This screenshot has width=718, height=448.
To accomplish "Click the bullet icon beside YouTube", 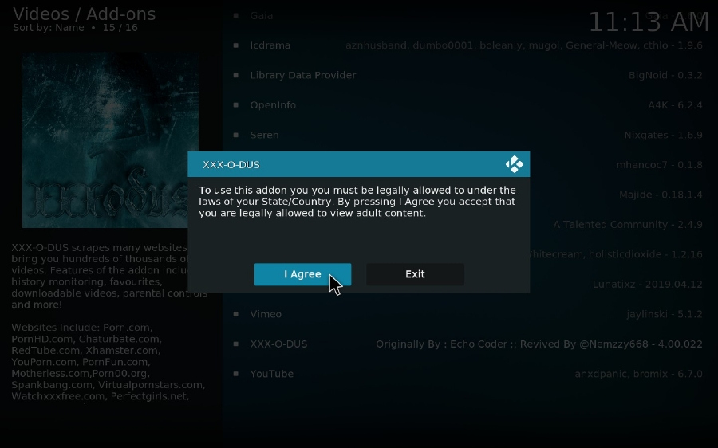I will coord(236,373).
